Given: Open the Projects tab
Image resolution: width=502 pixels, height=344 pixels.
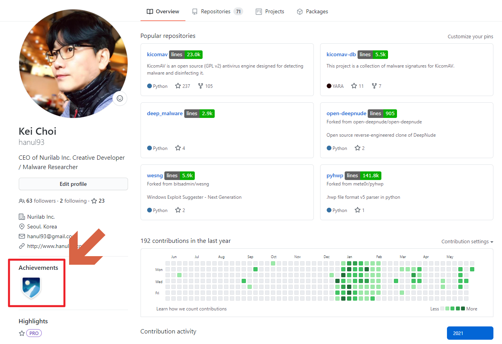Looking at the screenshot, I should pos(270,11).
